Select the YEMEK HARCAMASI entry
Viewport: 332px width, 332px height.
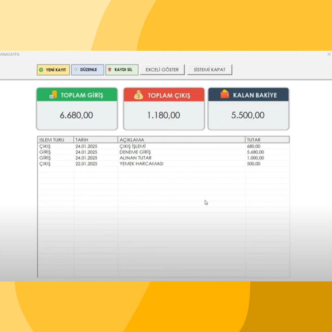tap(141, 164)
